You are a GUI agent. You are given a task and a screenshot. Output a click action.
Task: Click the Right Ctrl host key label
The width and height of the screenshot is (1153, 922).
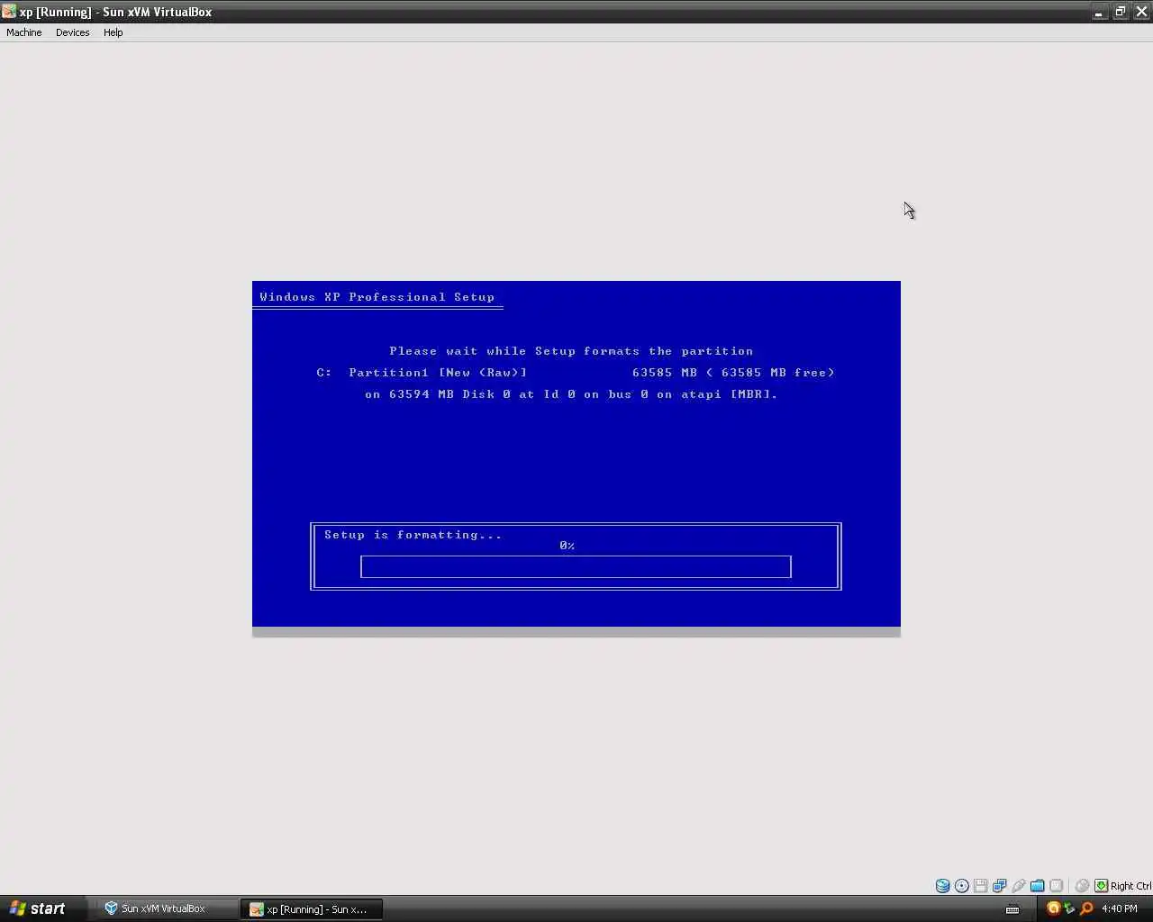pos(1130,886)
